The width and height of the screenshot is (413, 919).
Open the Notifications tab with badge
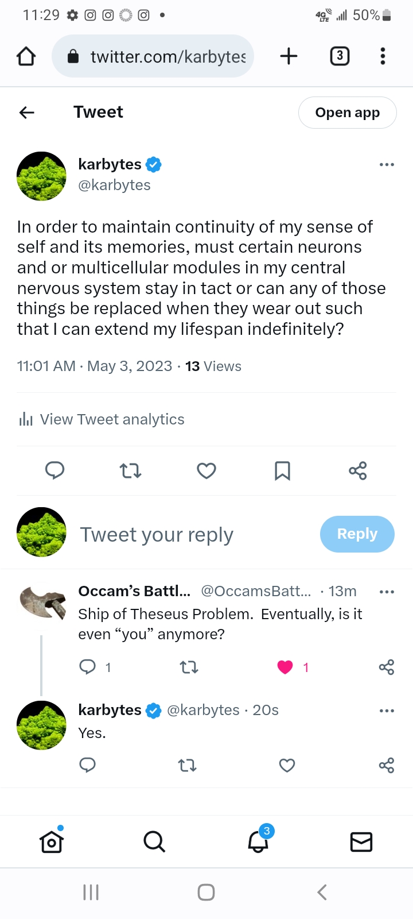coord(259,841)
